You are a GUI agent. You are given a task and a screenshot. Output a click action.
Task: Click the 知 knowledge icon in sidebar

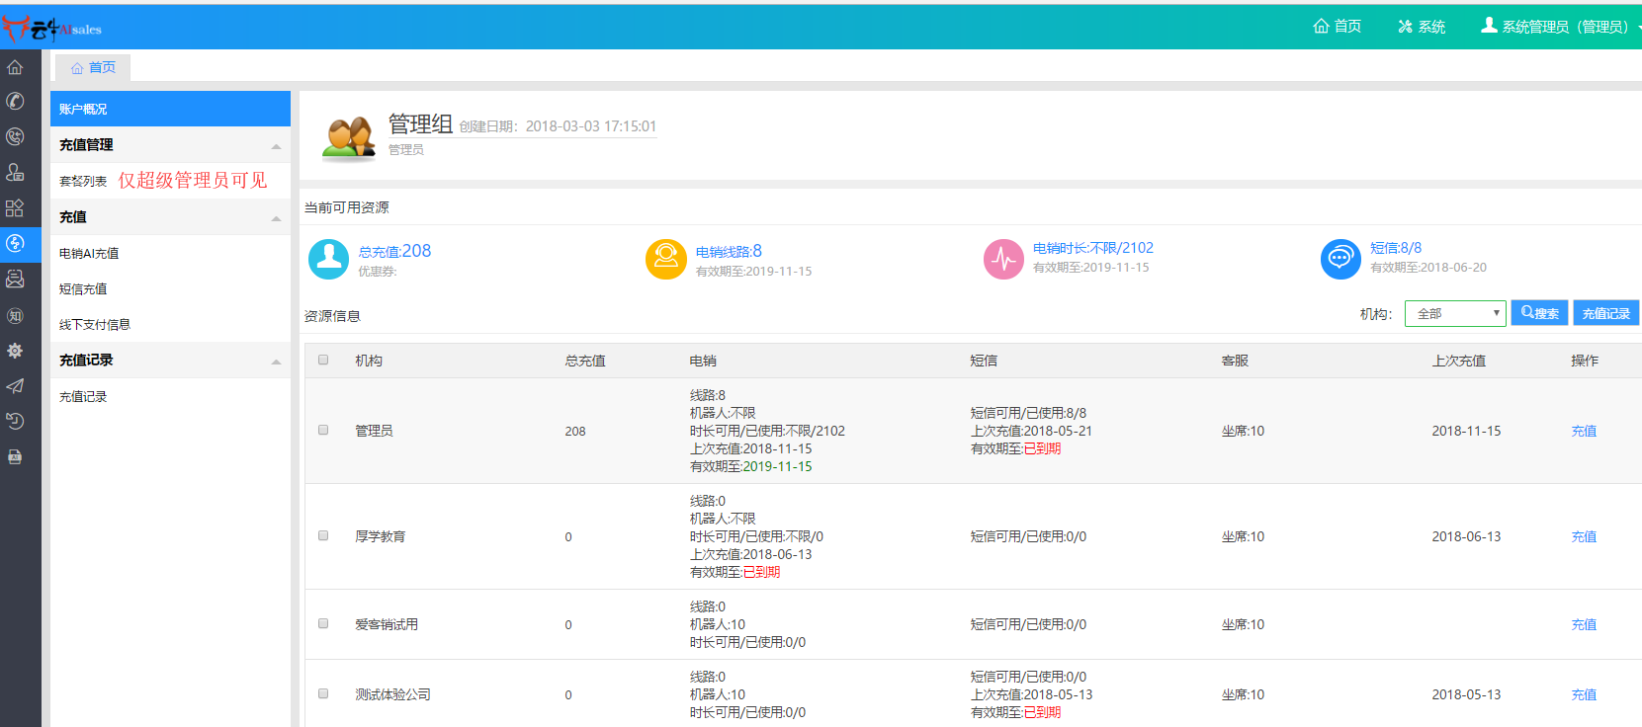click(x=15, y=316)
